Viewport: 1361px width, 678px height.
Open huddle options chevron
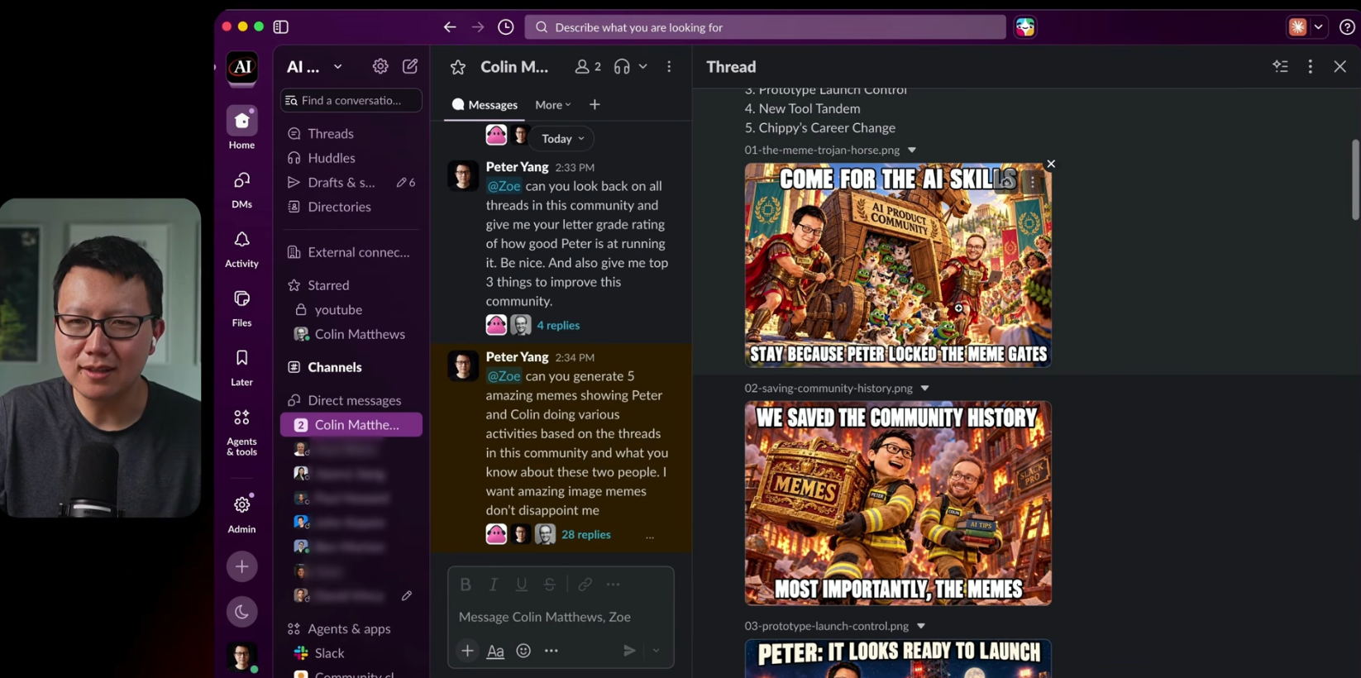(642, 67)
